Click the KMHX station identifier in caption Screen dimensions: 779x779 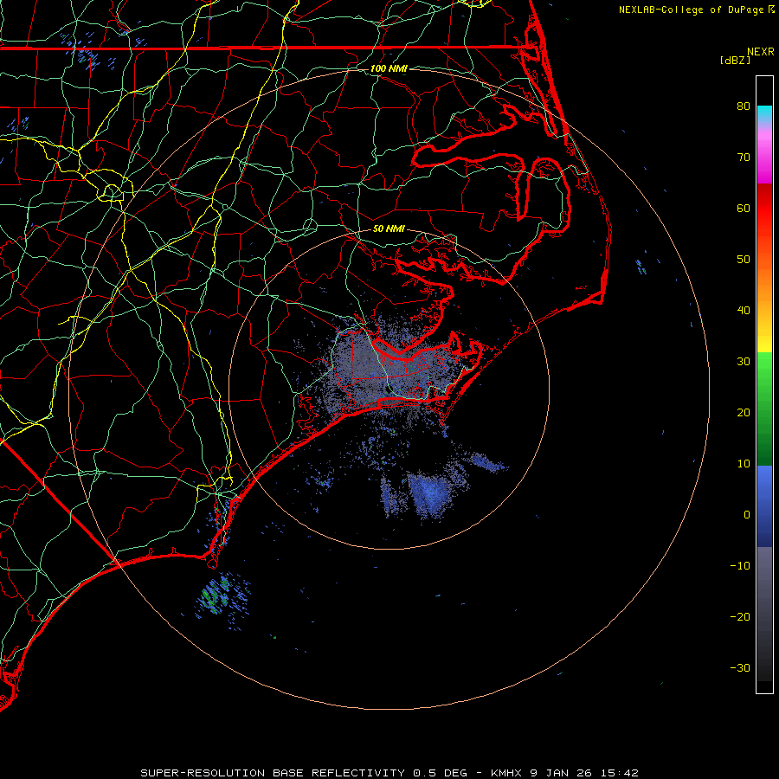(x=506, y=773)
